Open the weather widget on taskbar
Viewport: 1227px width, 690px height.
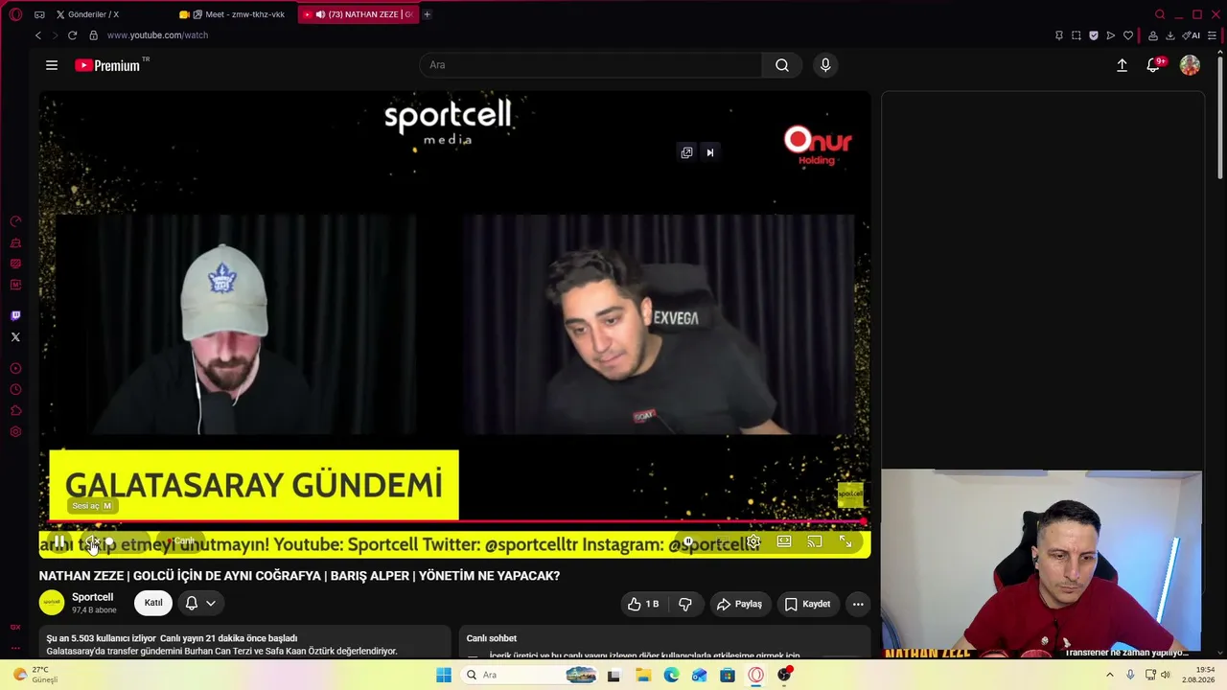[36, 675]
